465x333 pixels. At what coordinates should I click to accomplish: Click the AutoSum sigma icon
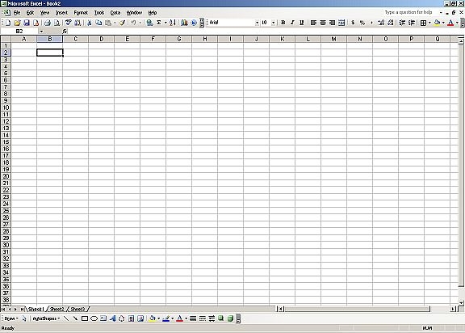tap(159, 23)
